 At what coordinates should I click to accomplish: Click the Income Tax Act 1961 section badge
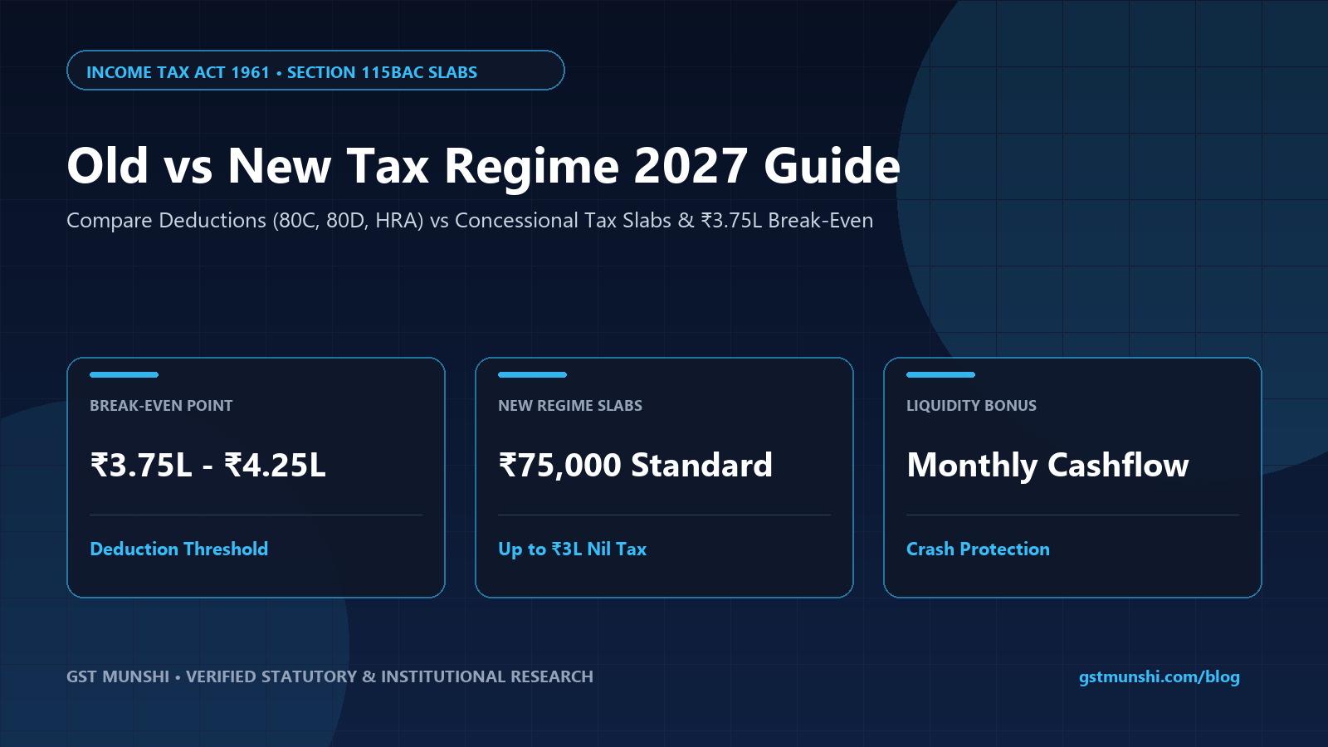(x=315, y=71)
